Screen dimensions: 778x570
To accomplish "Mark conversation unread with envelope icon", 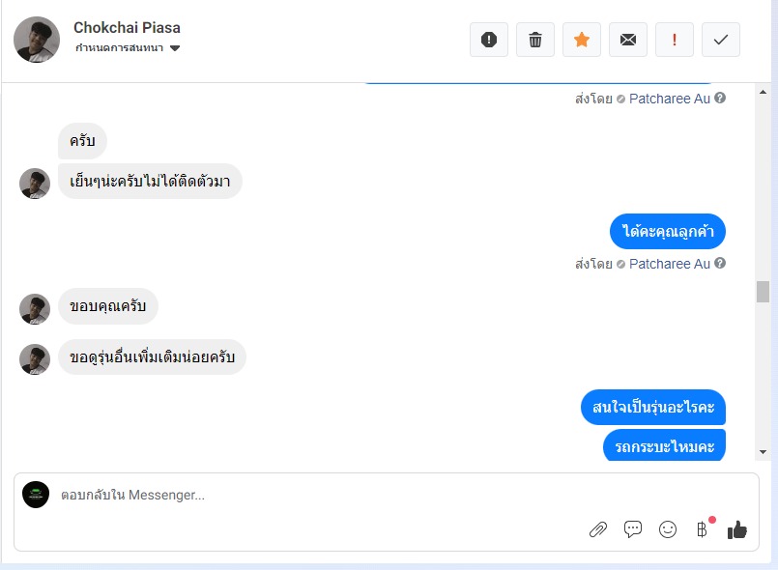I will [x=628, y=40].
